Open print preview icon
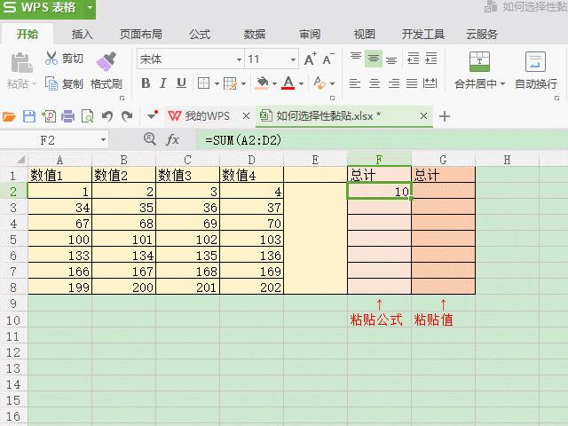Screen dimensions: 568x426 [x=87, y=116]
